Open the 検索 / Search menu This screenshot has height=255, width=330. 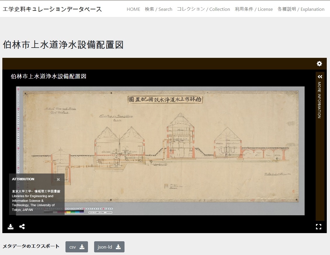[x=158, y=9]
